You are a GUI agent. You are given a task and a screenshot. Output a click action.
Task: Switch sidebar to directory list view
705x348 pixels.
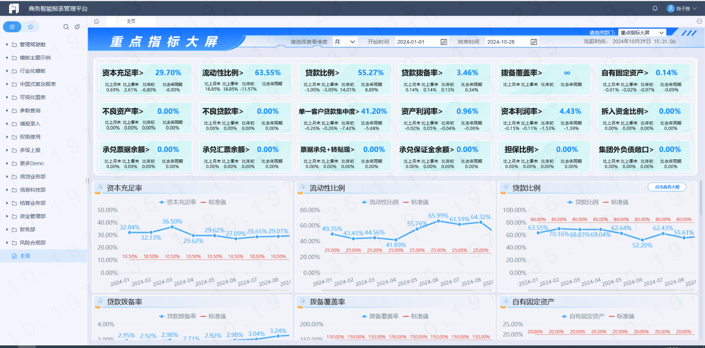12,27
